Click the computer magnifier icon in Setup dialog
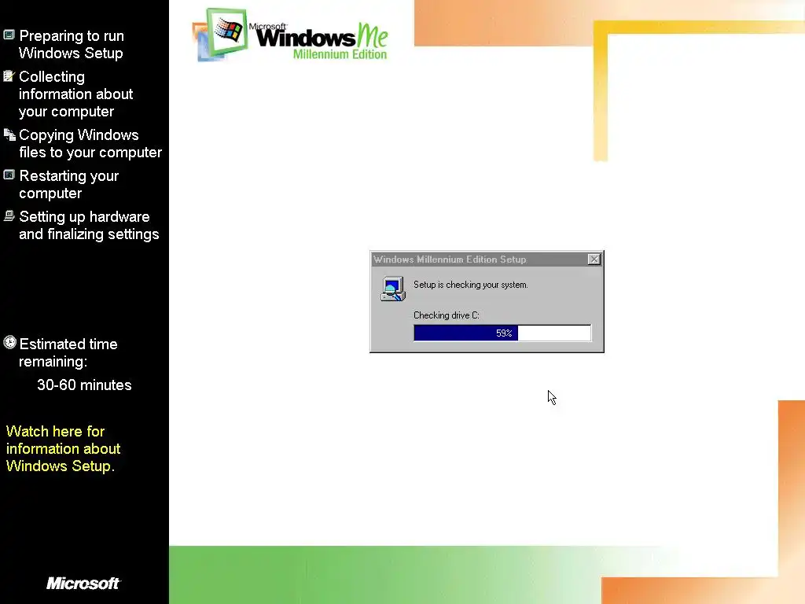The width and height of the screenshot is (805, 604). tap(393, 289)
